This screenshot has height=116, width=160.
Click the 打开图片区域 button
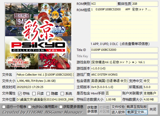(x=104, y=109)
